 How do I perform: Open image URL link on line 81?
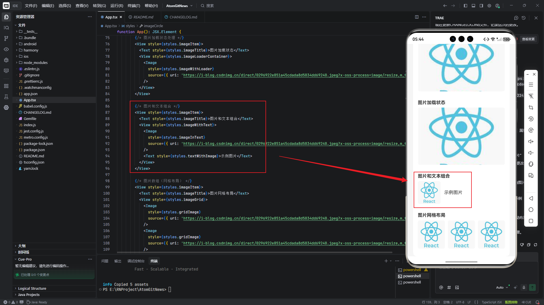294,75
